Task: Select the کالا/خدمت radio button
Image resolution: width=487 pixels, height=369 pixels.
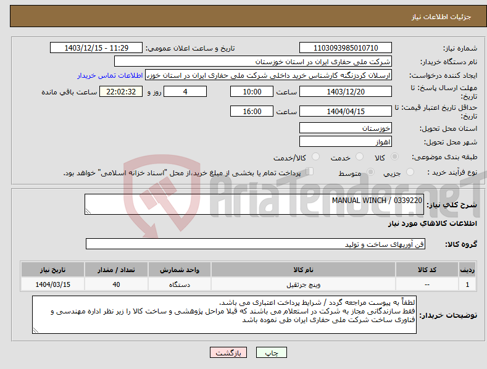Action: coord(315,157)
